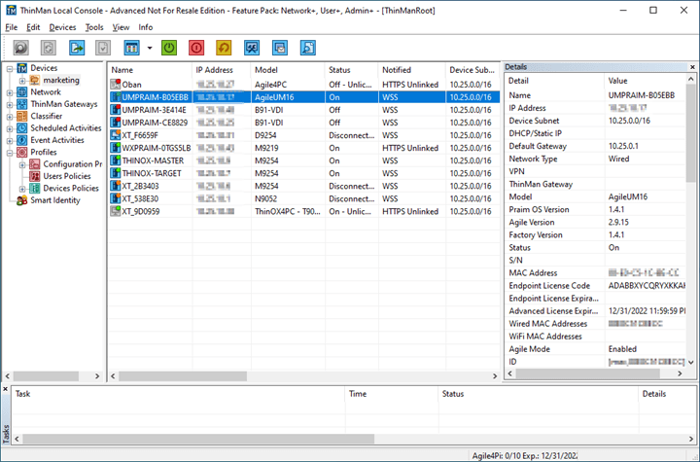Open the view layout dropdown arrow in toolbar
700x462 pixels.
coord(149,48)
